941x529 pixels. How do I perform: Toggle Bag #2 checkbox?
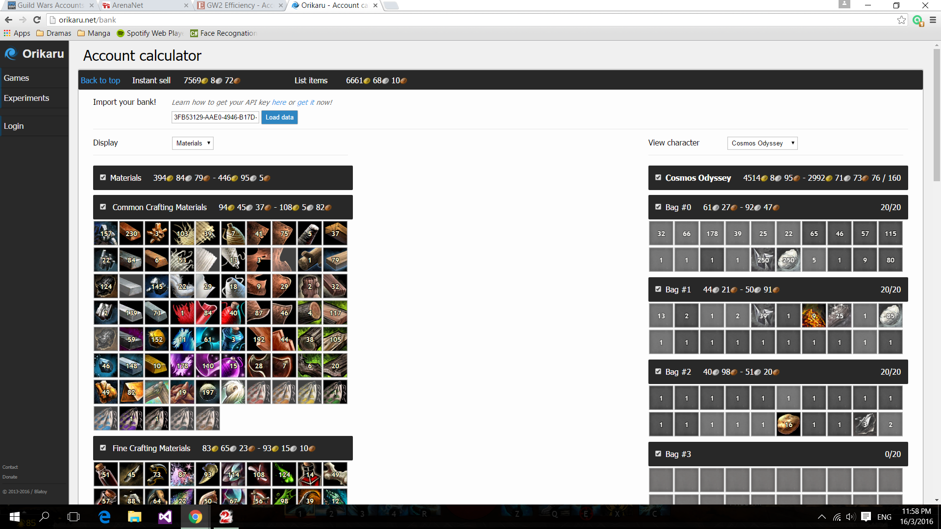tap(658, 371)
